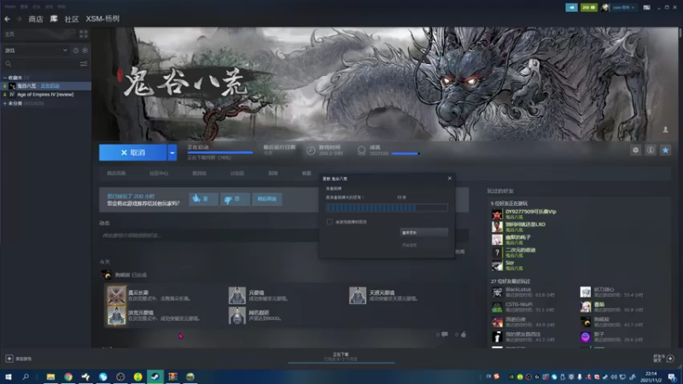Viewport: 683px width, 384px height.
Task: Open the XSM profile tab
Action: coord(102,19)
